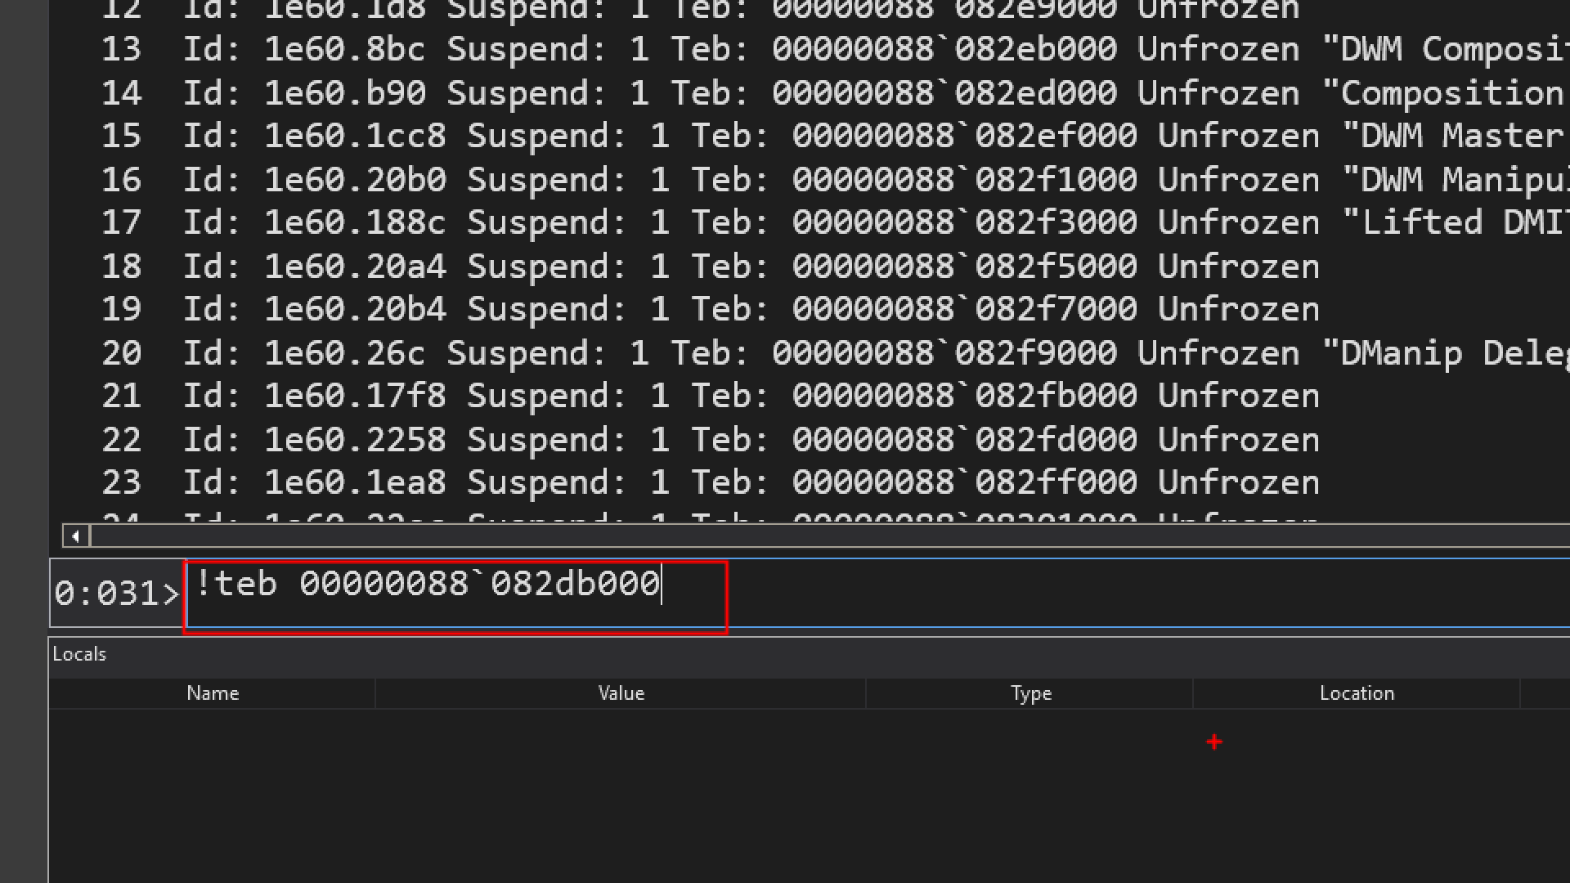Sort Locals by the Name column header
The height and width of the screenshot is (883, 1570).
[x=213, y=693]
